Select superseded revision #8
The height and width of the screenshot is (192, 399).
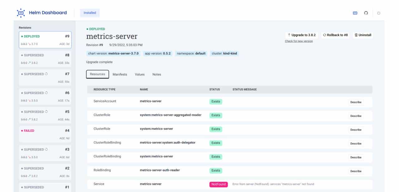pyautogui.click(x=45, y=58)
